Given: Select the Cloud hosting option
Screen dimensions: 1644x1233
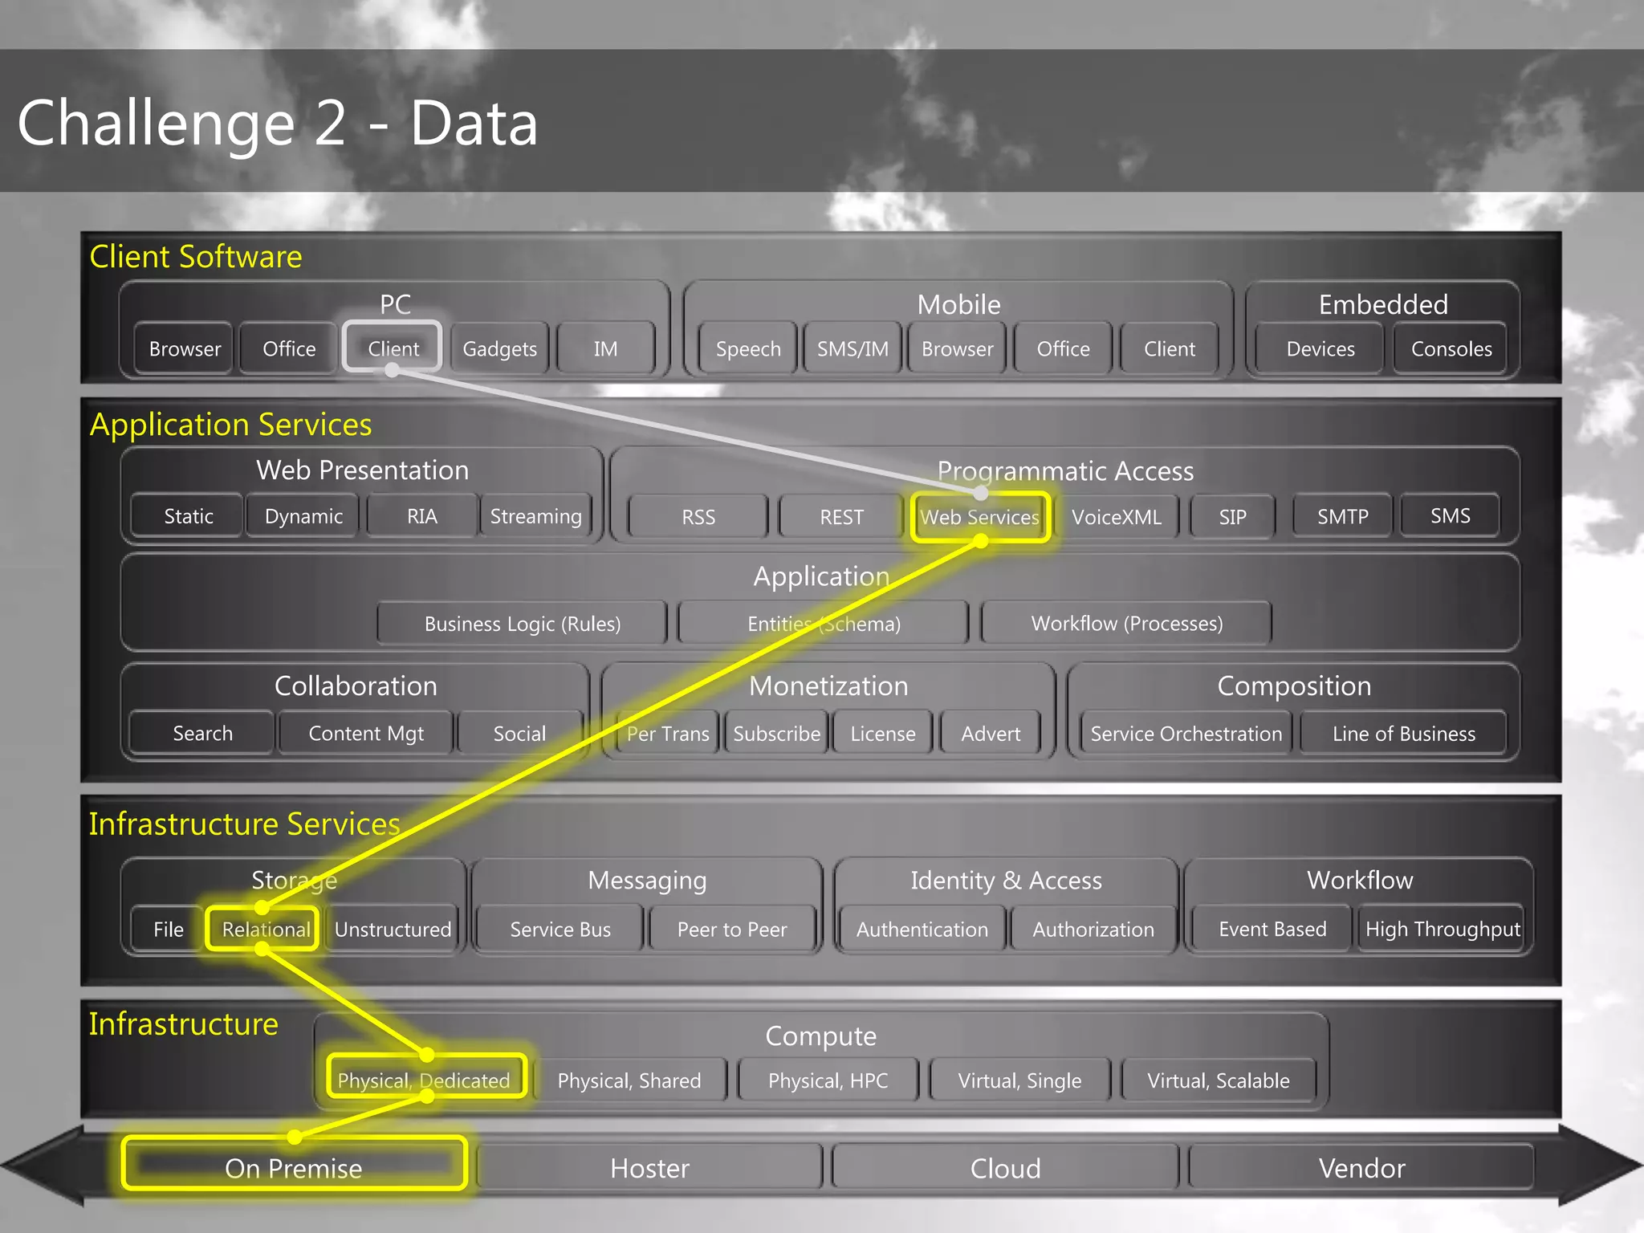Looking at the screenshot, I should [x=1005, y=1167].
